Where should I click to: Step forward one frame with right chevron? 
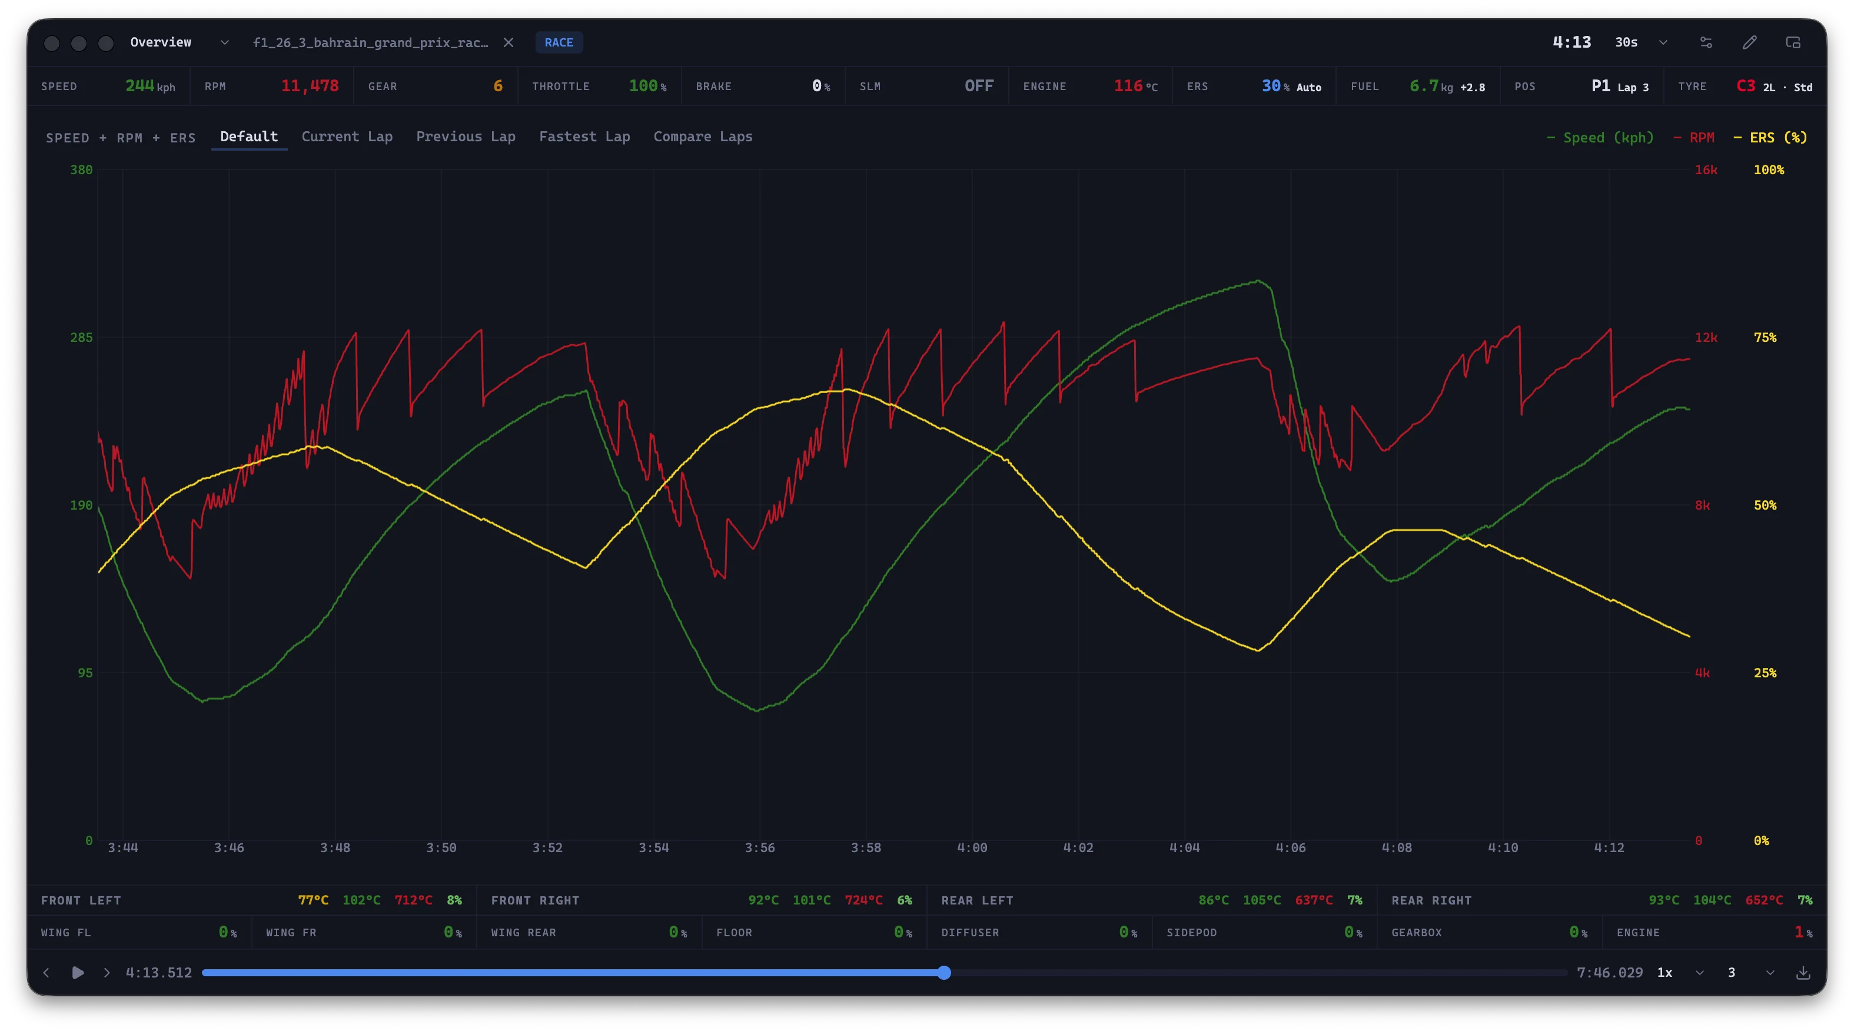click(107, 973)
